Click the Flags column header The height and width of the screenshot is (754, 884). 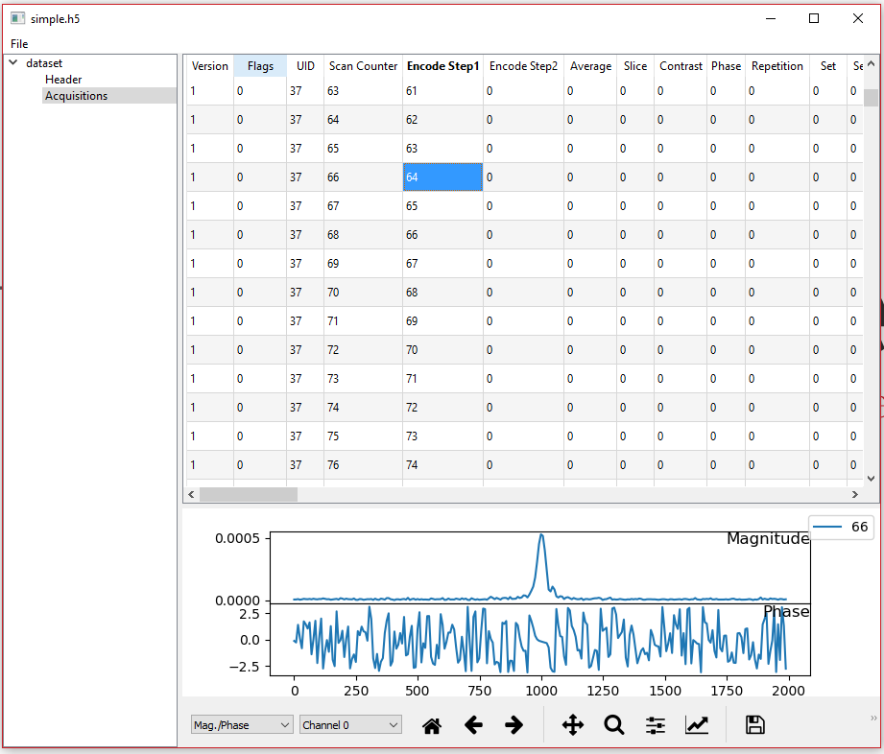[260, 66]
